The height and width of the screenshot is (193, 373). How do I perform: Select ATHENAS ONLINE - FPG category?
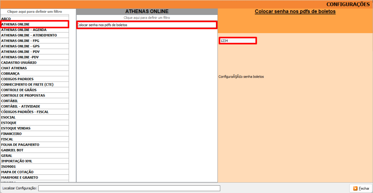point(35,41)
